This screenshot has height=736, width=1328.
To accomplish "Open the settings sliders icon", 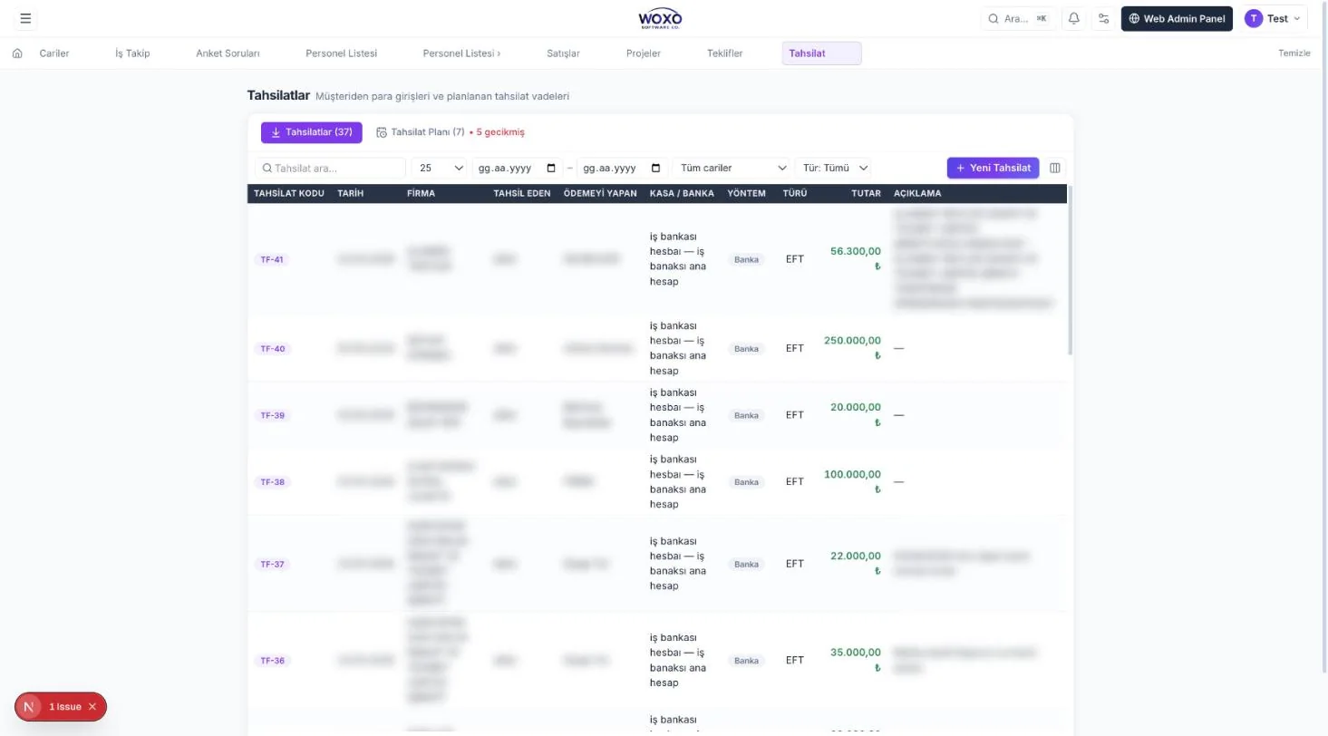I will [x=1103, y=18].
